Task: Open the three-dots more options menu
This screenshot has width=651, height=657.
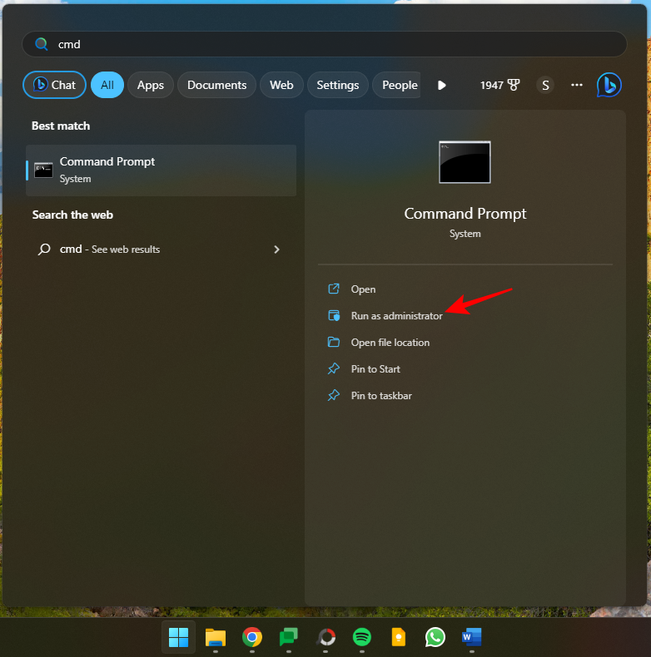Action: pyautogui.click(x=577, y=85)
